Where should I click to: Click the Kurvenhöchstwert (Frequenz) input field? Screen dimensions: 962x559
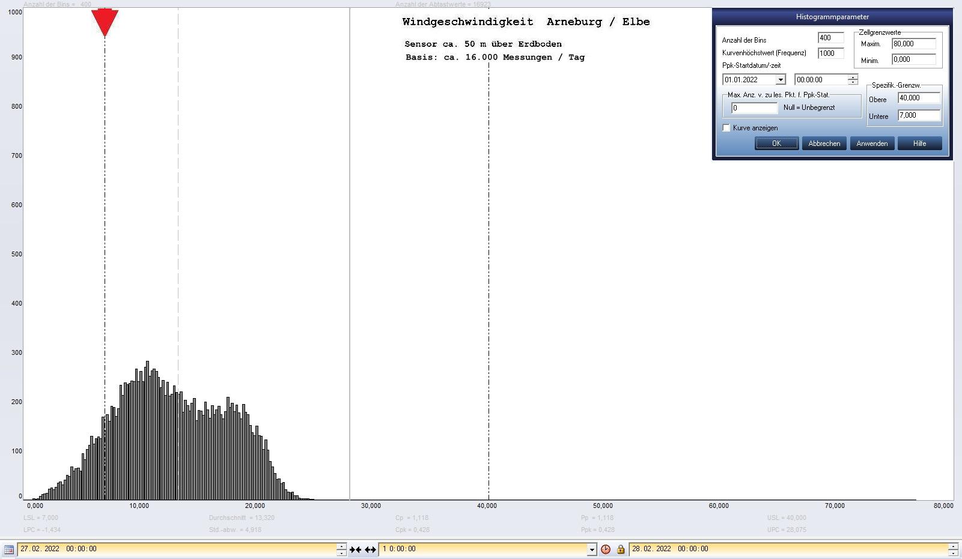pos(830,53)
